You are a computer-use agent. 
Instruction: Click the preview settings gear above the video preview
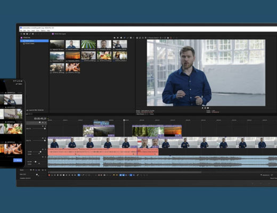pyautogui.click(x=137, y=38)
